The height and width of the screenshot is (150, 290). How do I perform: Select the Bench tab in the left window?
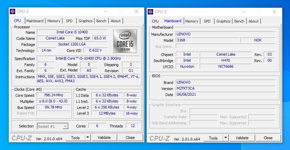[x=101, y=21]
